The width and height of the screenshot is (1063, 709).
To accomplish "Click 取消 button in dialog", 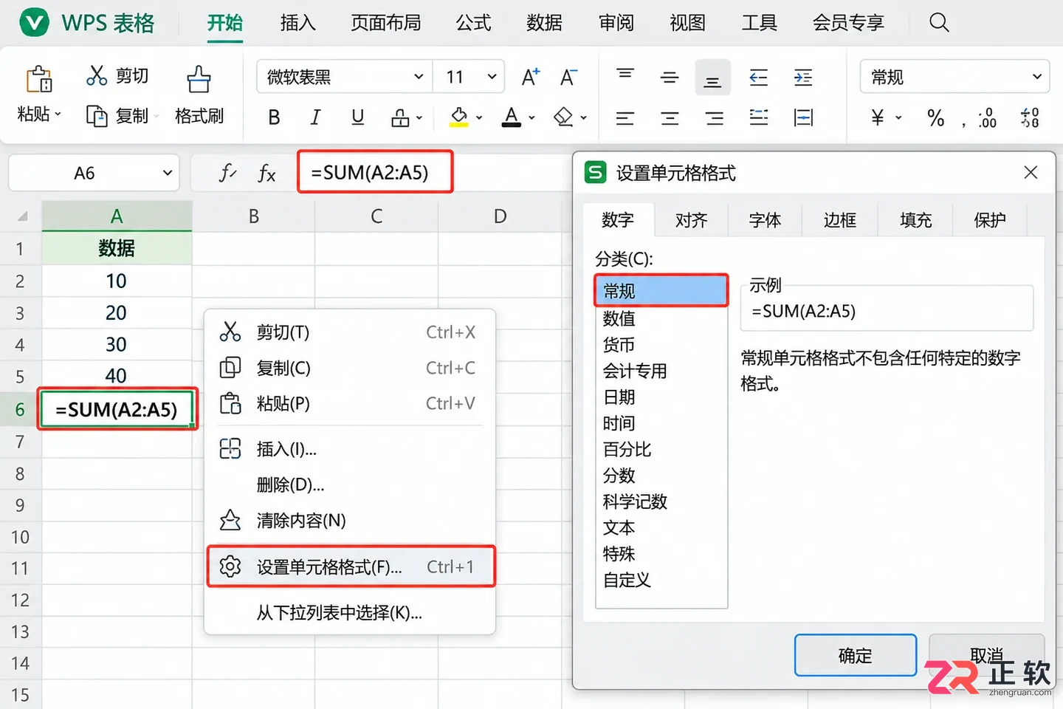I will 986,655.
